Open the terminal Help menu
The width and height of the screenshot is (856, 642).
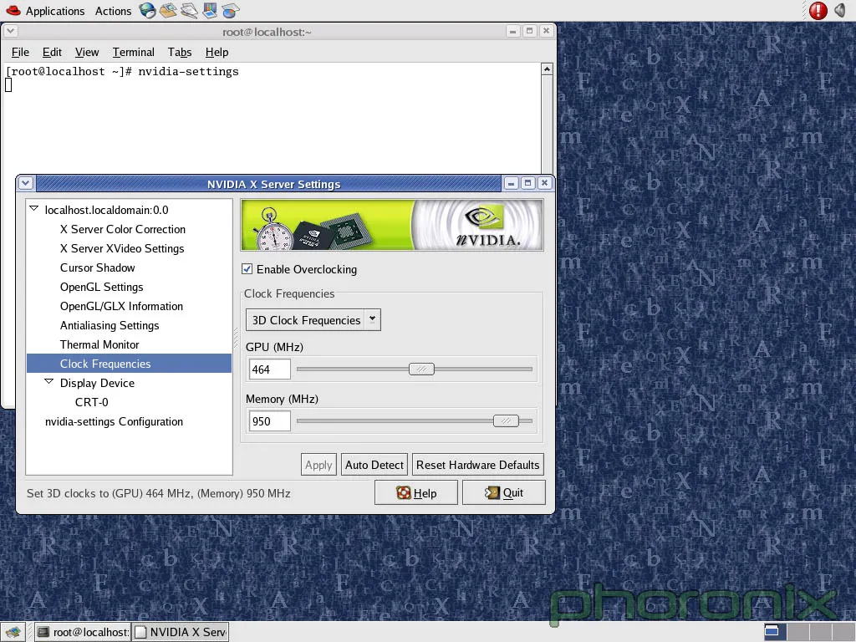[217, 52]
